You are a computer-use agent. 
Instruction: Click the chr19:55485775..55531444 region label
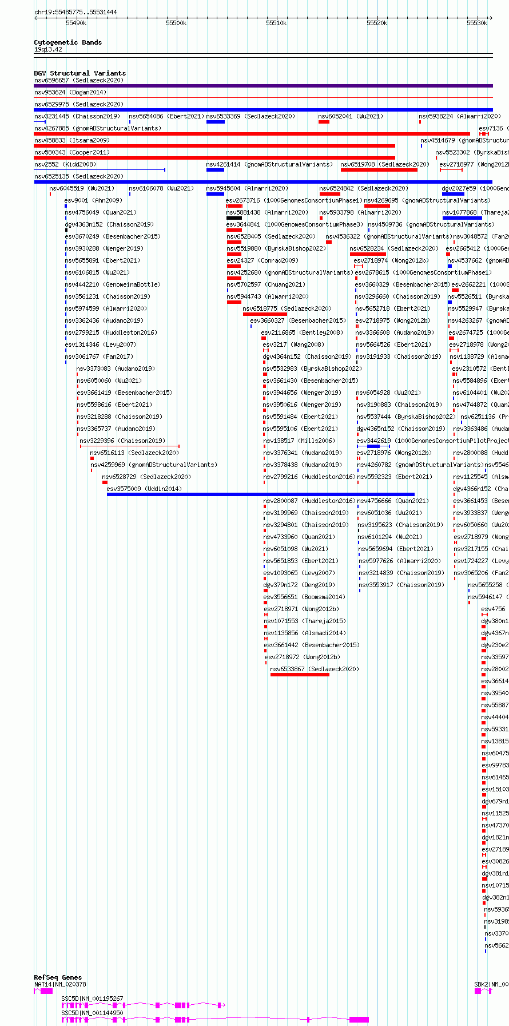pos(75,12)
